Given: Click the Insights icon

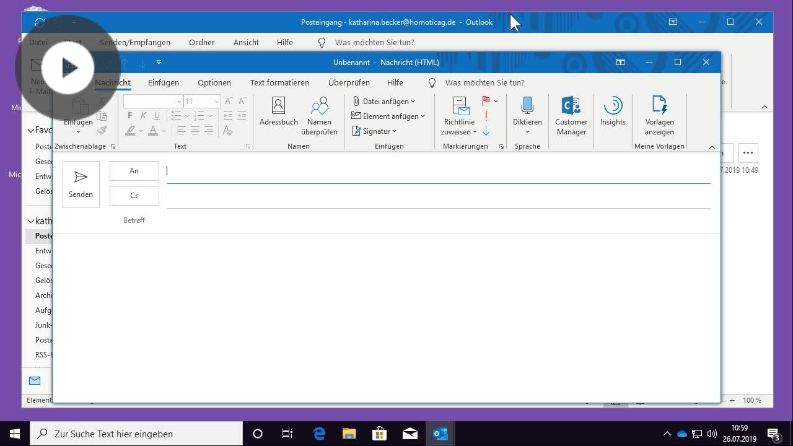Looking at the screenshot, I should click(x=612, y=115).
